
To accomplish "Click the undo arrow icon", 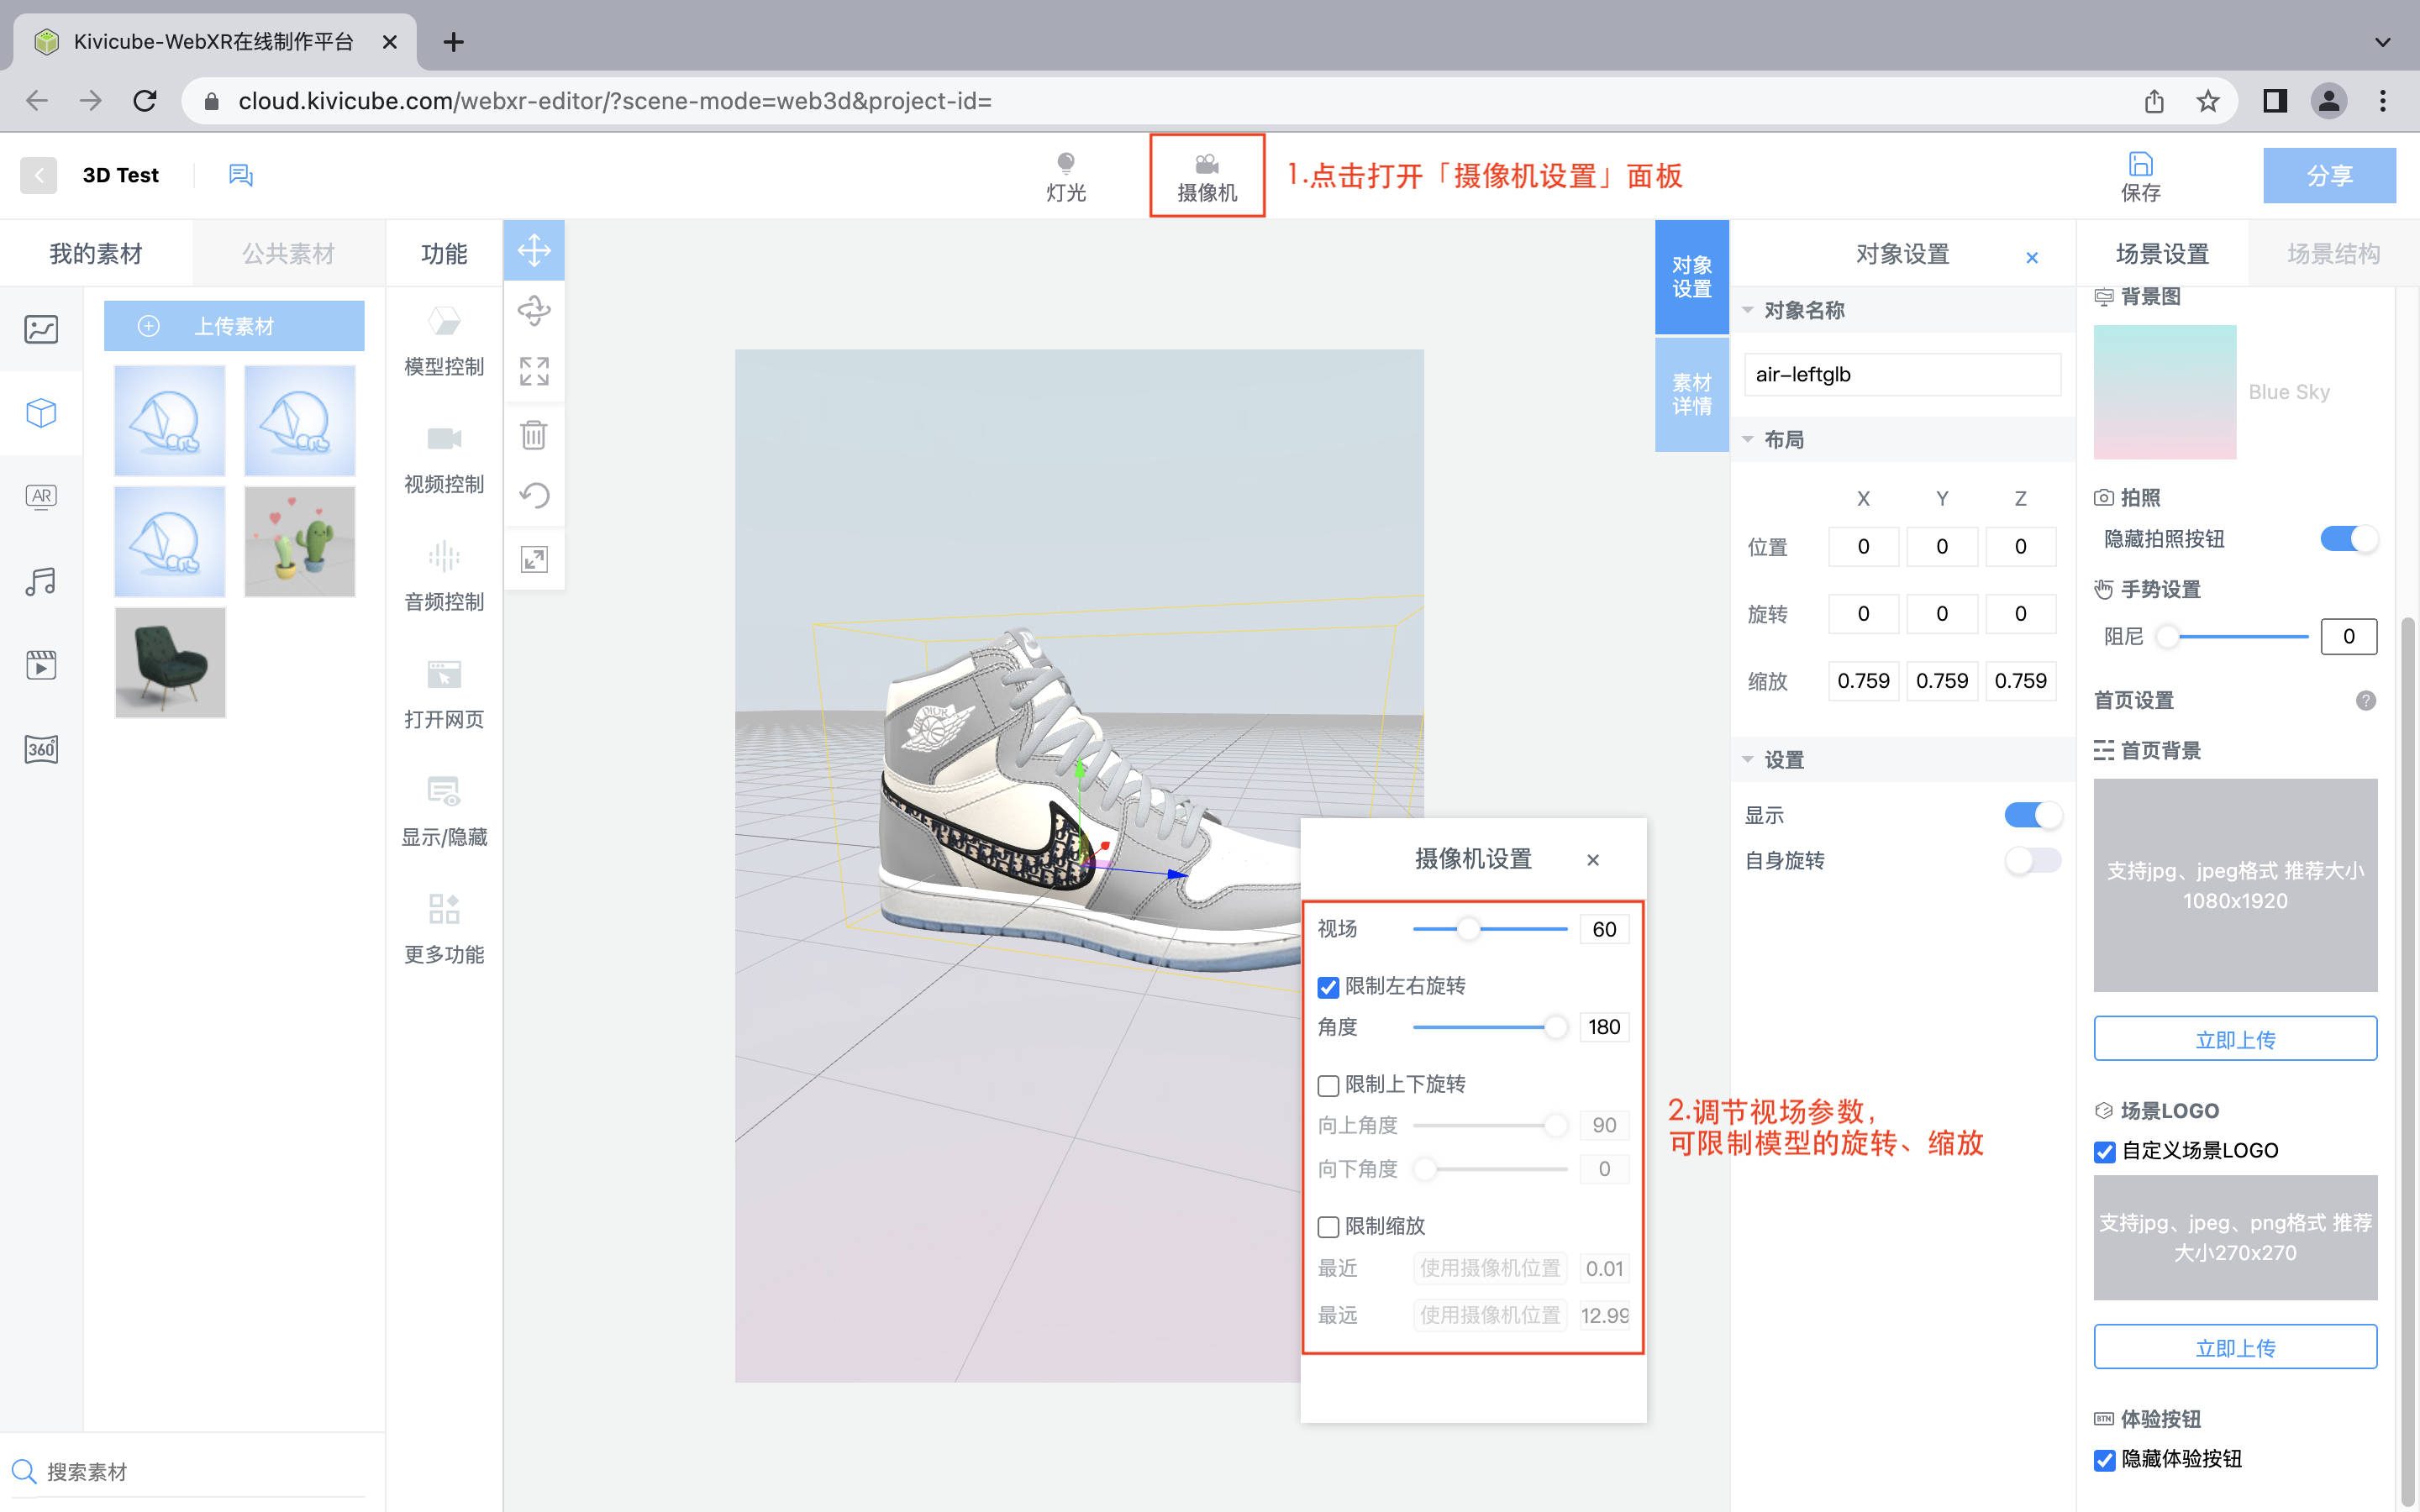I will pyautogui.click(x=534, y=496).
